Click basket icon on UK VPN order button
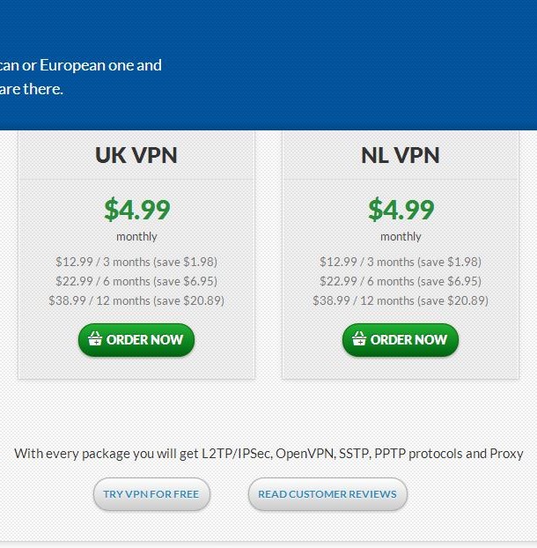 click(x=94, y=338)
